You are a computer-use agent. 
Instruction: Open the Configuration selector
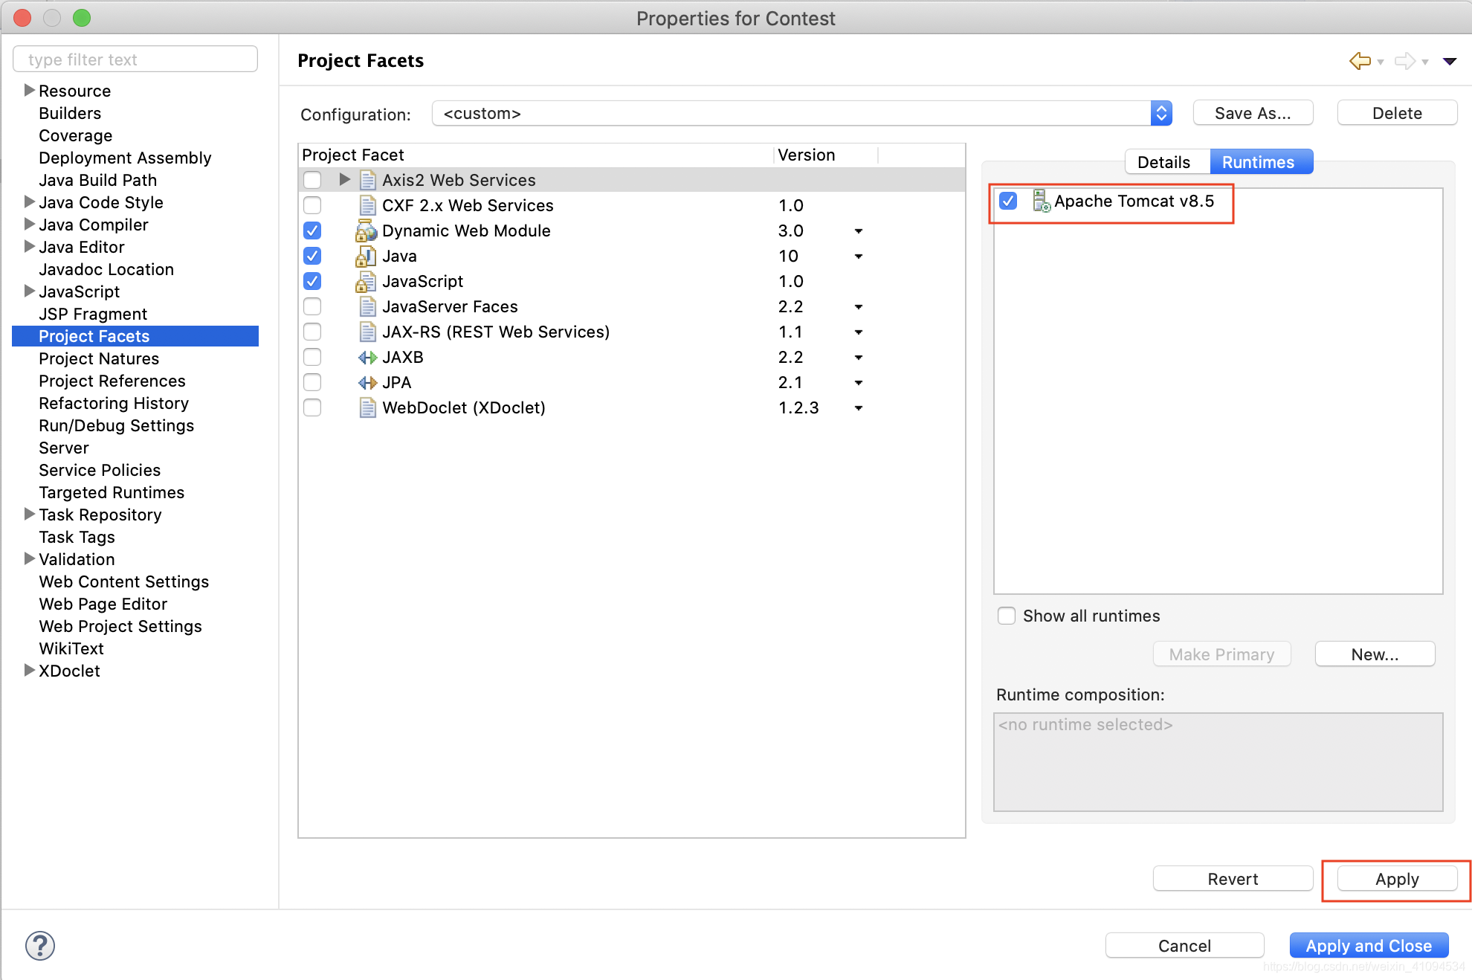coord(1161,113)
